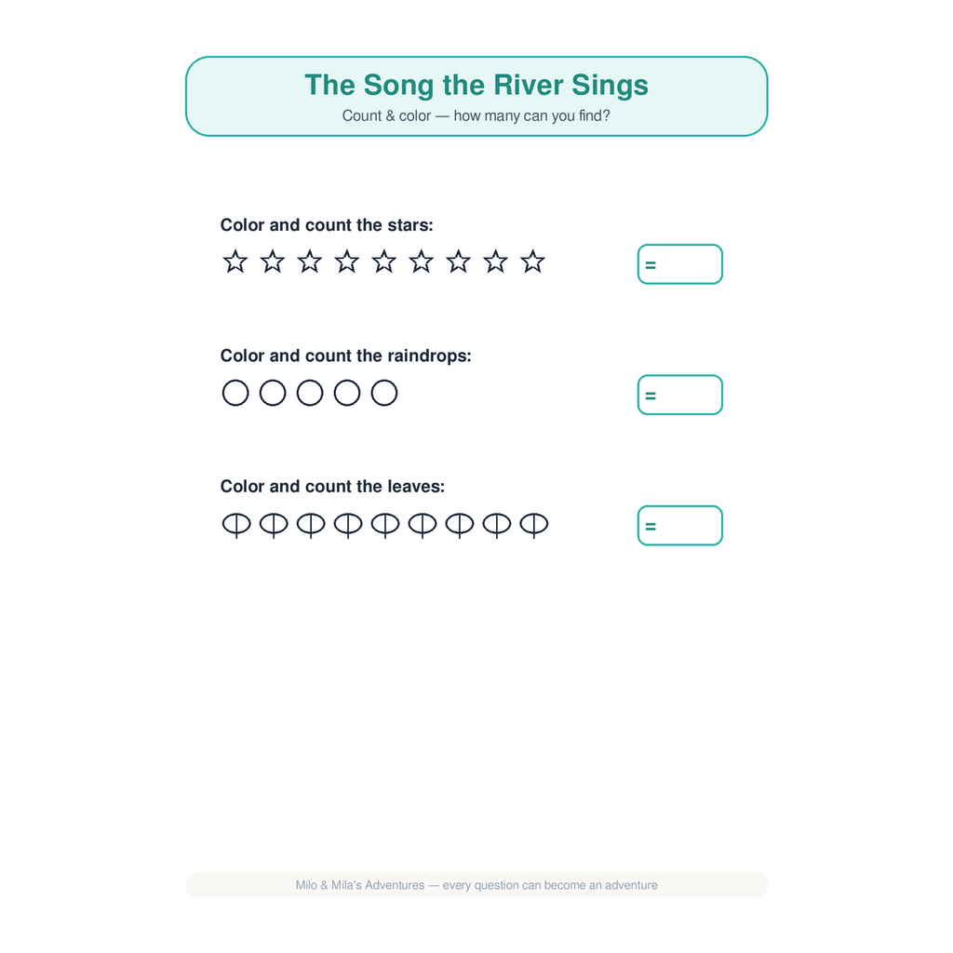Click the leaves answer box
The width and height of the screenshot is (953, 953).
[680, 526]
